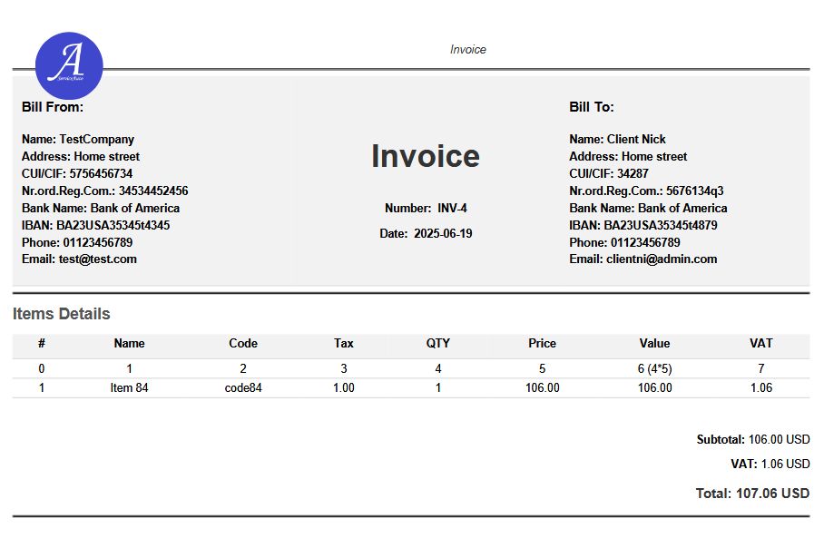824x538 pixels.
Task: Click Nr.ord.Reg.Com.: 5676134q3 line
Action: [x=646, y=191]
